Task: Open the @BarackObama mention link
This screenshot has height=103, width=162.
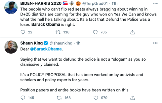Action: pyautogui.click(x=46, y=49)
